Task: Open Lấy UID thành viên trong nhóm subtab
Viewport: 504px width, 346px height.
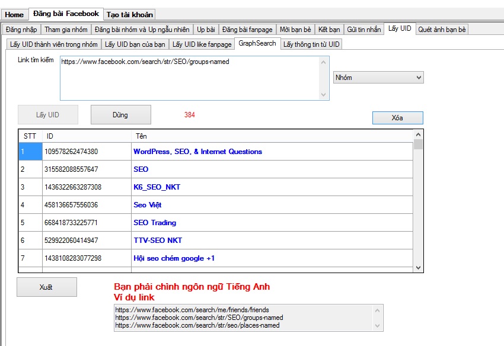Action: pyautogui.click(x=54, y=44)
